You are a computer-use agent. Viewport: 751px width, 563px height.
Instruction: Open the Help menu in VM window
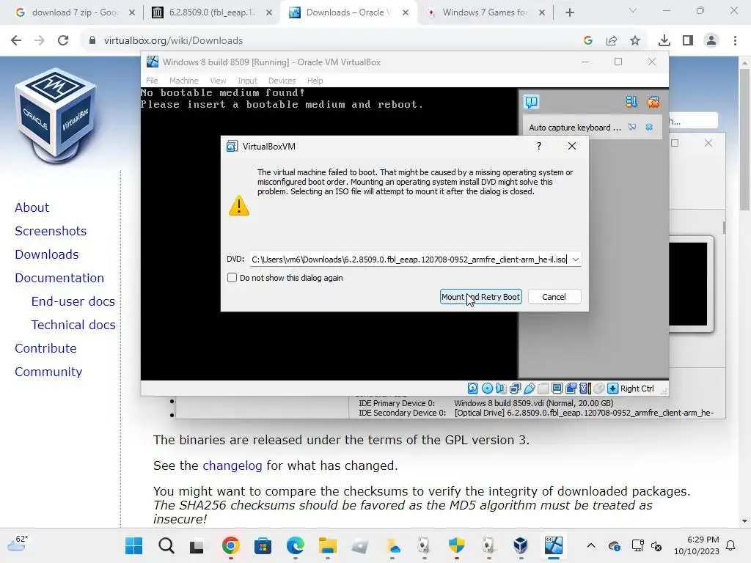pyautogui.click(x=315, y=81)
